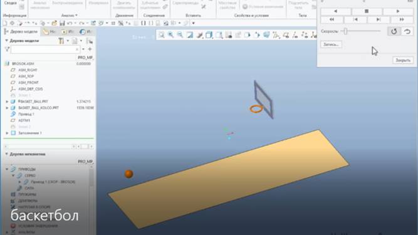Toggle datum axis display icon
The width and height of the screenshot is (418, 235).
tap(295, 34)
